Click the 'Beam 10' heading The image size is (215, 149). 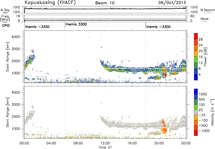tap(105, 3)
